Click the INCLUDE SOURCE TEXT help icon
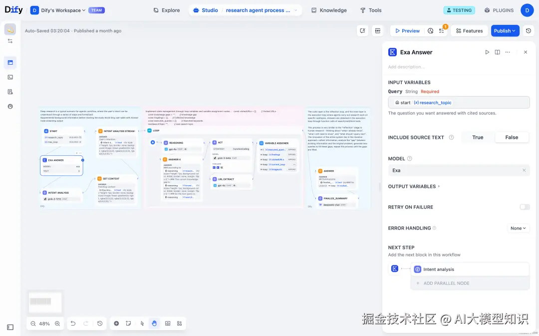Image resolution: width=539 pixels, height=336 pixels. (x=451, y=137)
